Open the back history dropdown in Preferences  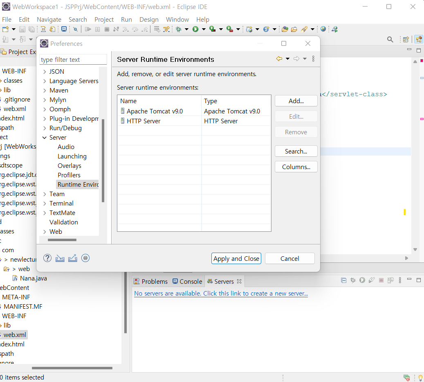[288, 59]
